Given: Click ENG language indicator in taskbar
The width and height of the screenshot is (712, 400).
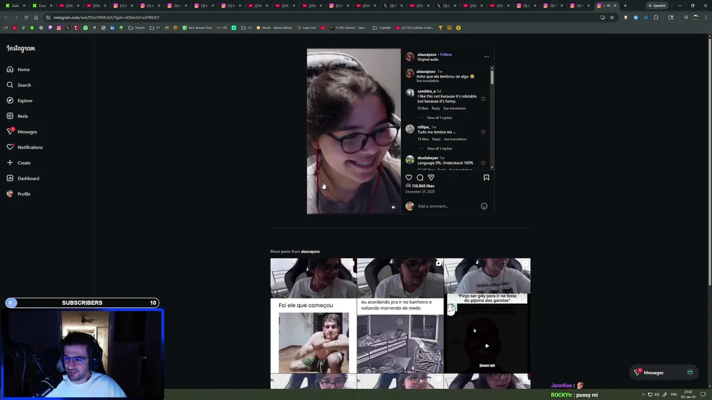Looking at the screenshot, I should 674,394.
